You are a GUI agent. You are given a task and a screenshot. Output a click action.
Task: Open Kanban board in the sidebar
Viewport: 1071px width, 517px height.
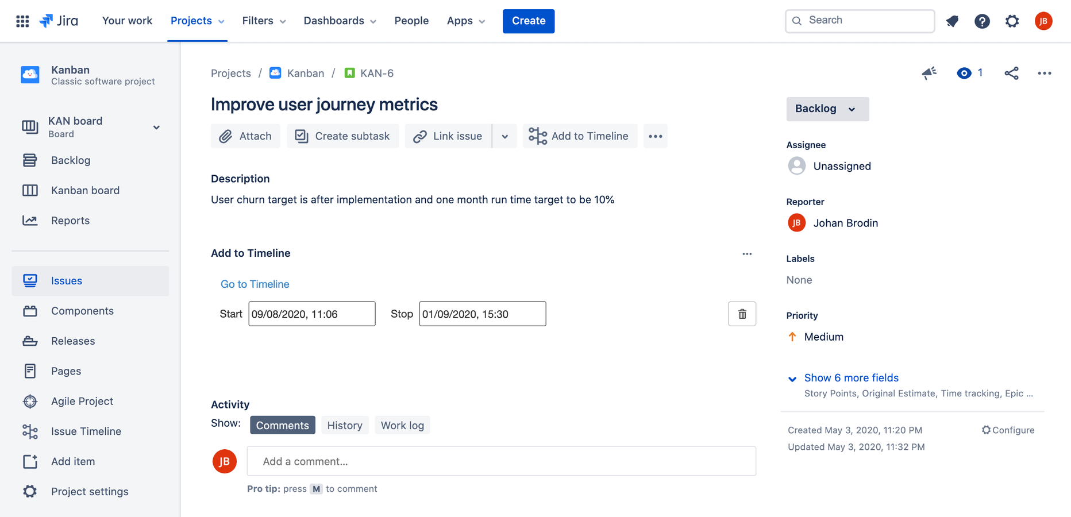[90, 190]
